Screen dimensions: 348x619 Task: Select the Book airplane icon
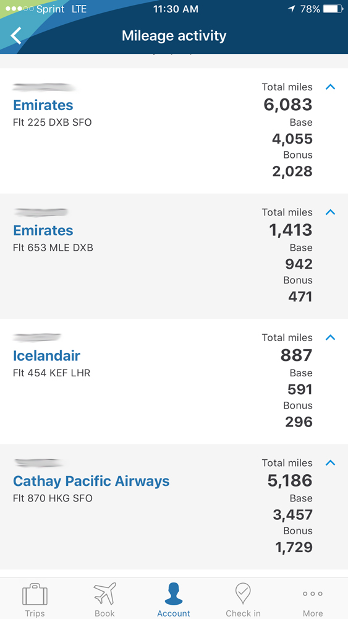click(x=105, y=594)
